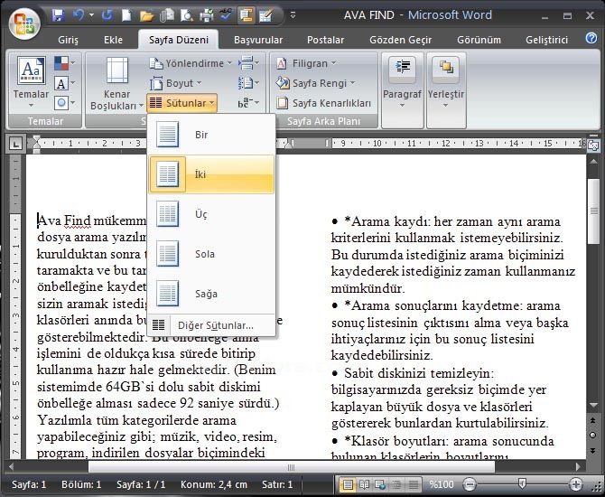
Task: Open the Görünüm tab
Action: (x=479, y=40)
